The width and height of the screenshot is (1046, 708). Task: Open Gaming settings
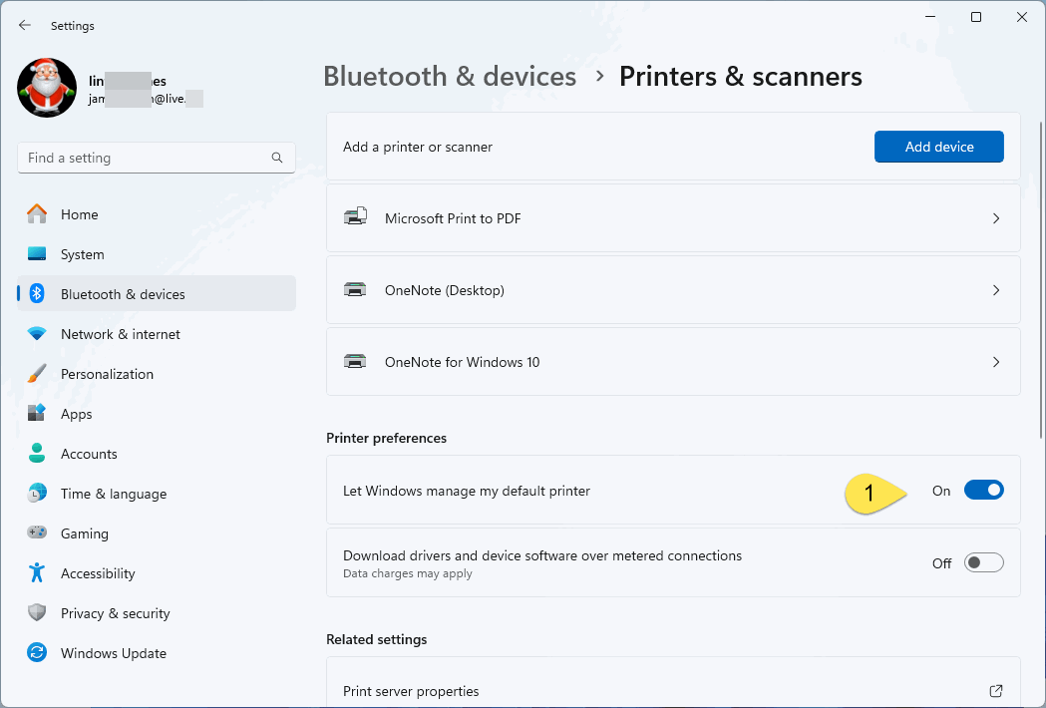click(157, 533)
